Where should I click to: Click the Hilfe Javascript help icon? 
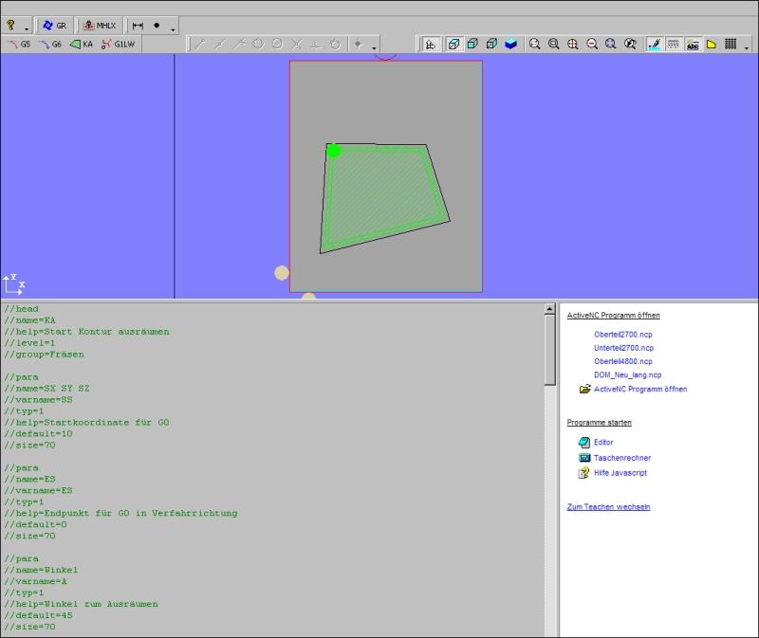[584, 472]
